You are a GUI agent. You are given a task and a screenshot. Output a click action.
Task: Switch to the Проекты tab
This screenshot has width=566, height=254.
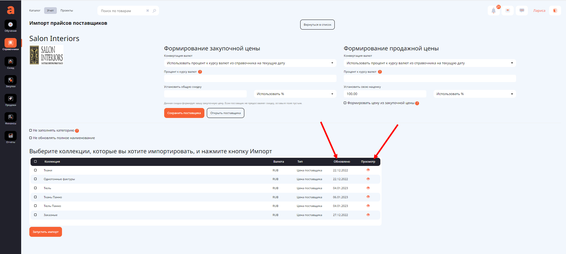click(x=67, y=11)
